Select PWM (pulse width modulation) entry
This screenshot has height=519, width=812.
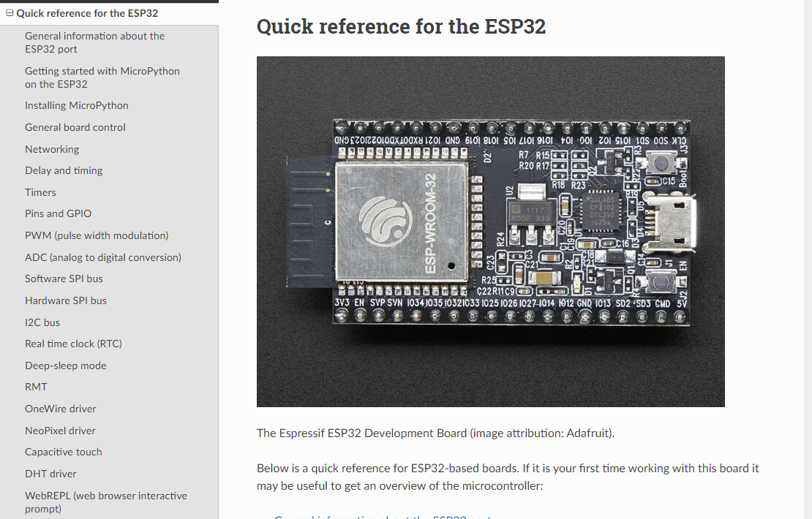(x=97, y=235)
